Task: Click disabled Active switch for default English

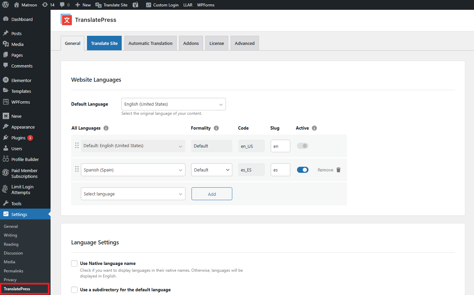Action: (303, 146)
